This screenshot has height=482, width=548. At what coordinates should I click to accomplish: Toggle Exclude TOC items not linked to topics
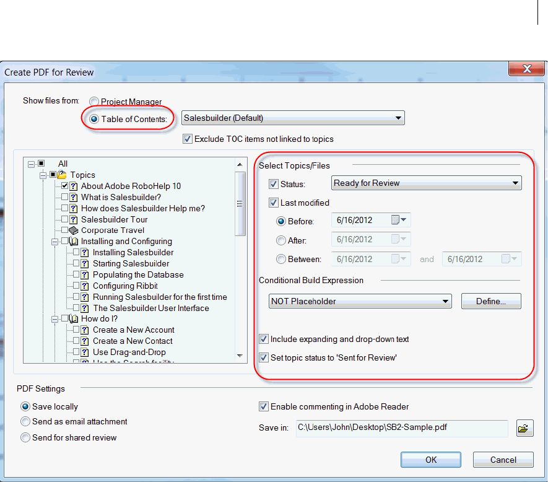pyautogui.click(x=188, y=139)
